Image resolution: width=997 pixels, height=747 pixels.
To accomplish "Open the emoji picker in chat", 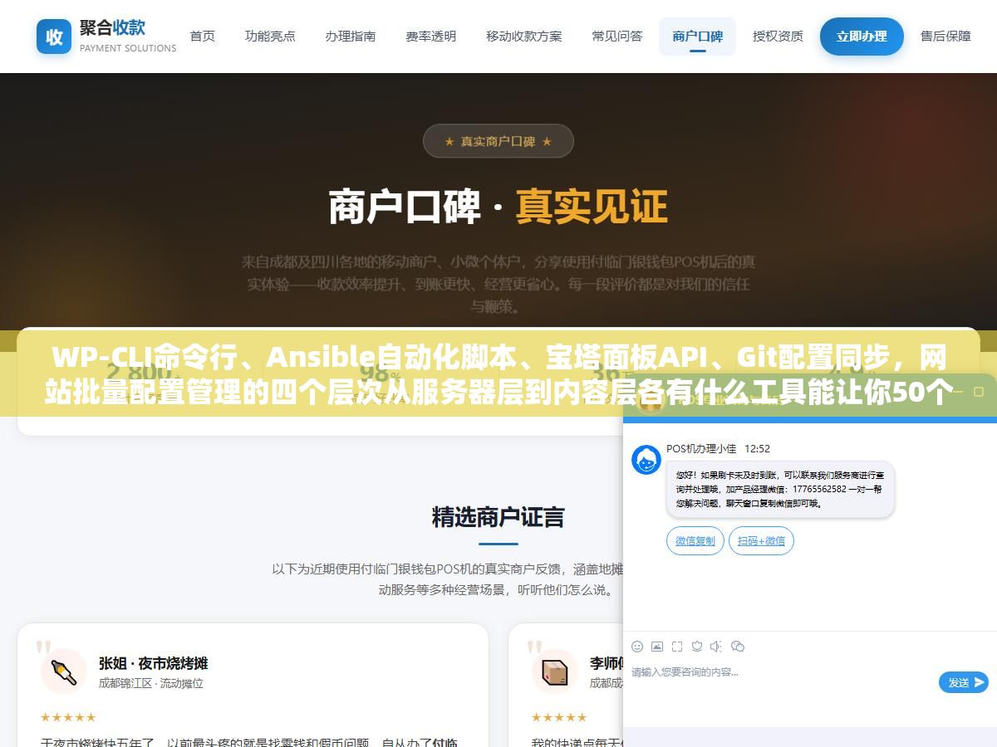I will coord(637,647).
